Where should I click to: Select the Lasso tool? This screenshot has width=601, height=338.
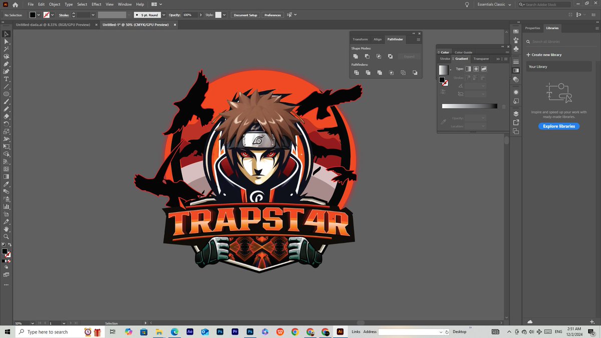(x=7, y=57)
